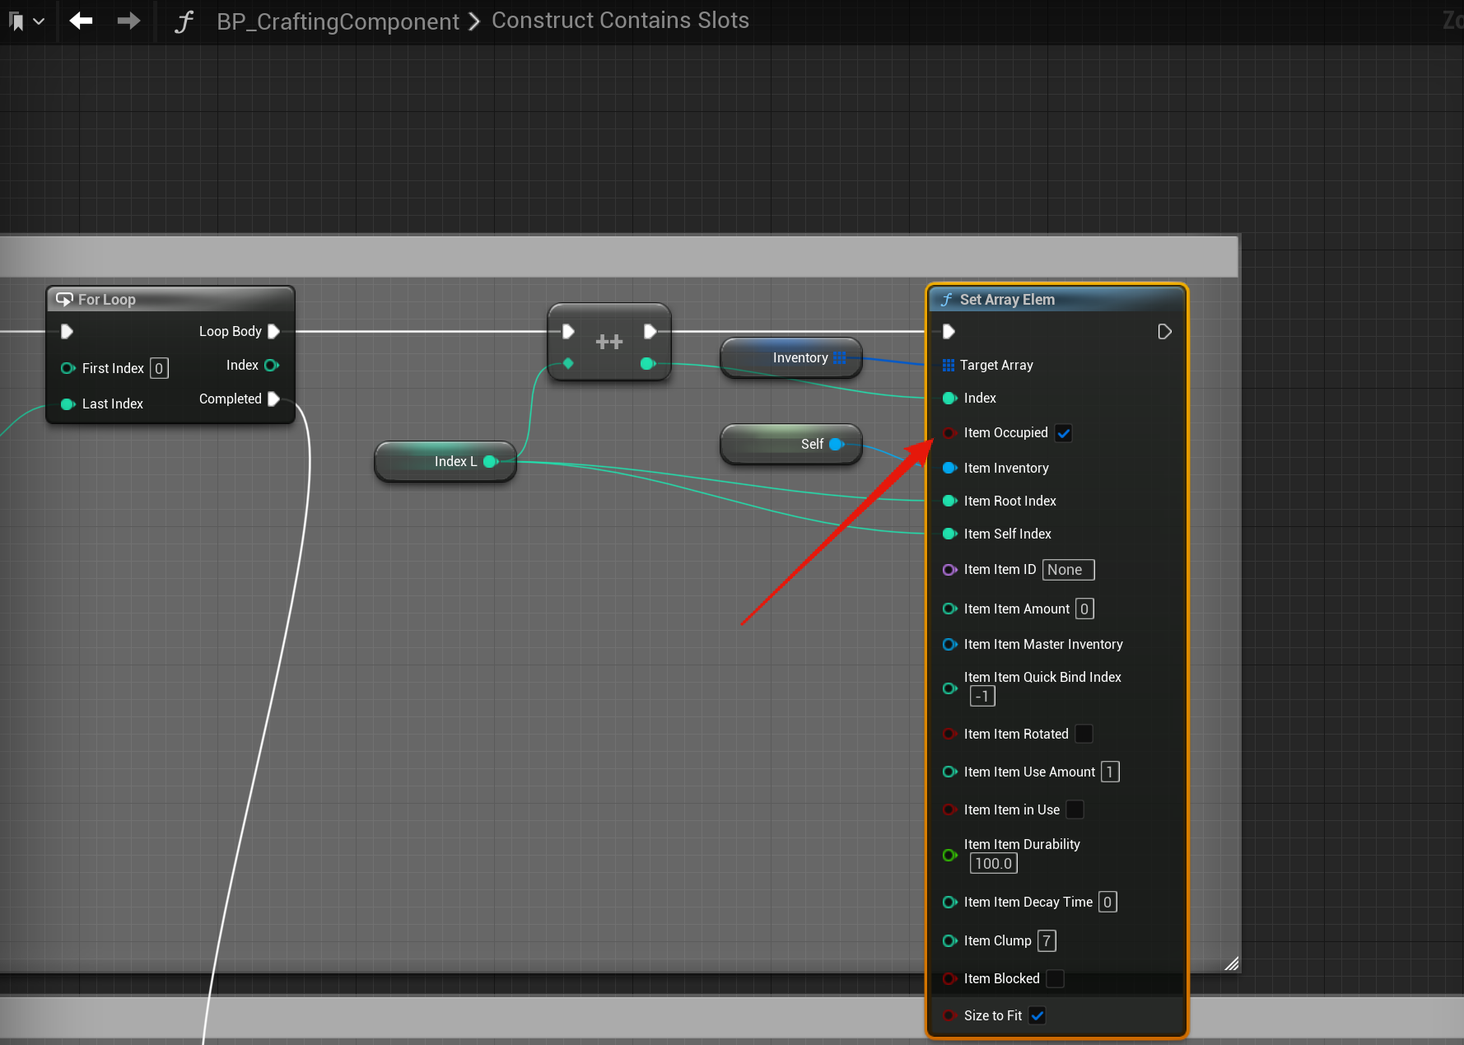This screenshot has width=1464, height=1045.
Task: Click the Loop Body execution pin on For Loop
Action: click(x=274, y=331)
